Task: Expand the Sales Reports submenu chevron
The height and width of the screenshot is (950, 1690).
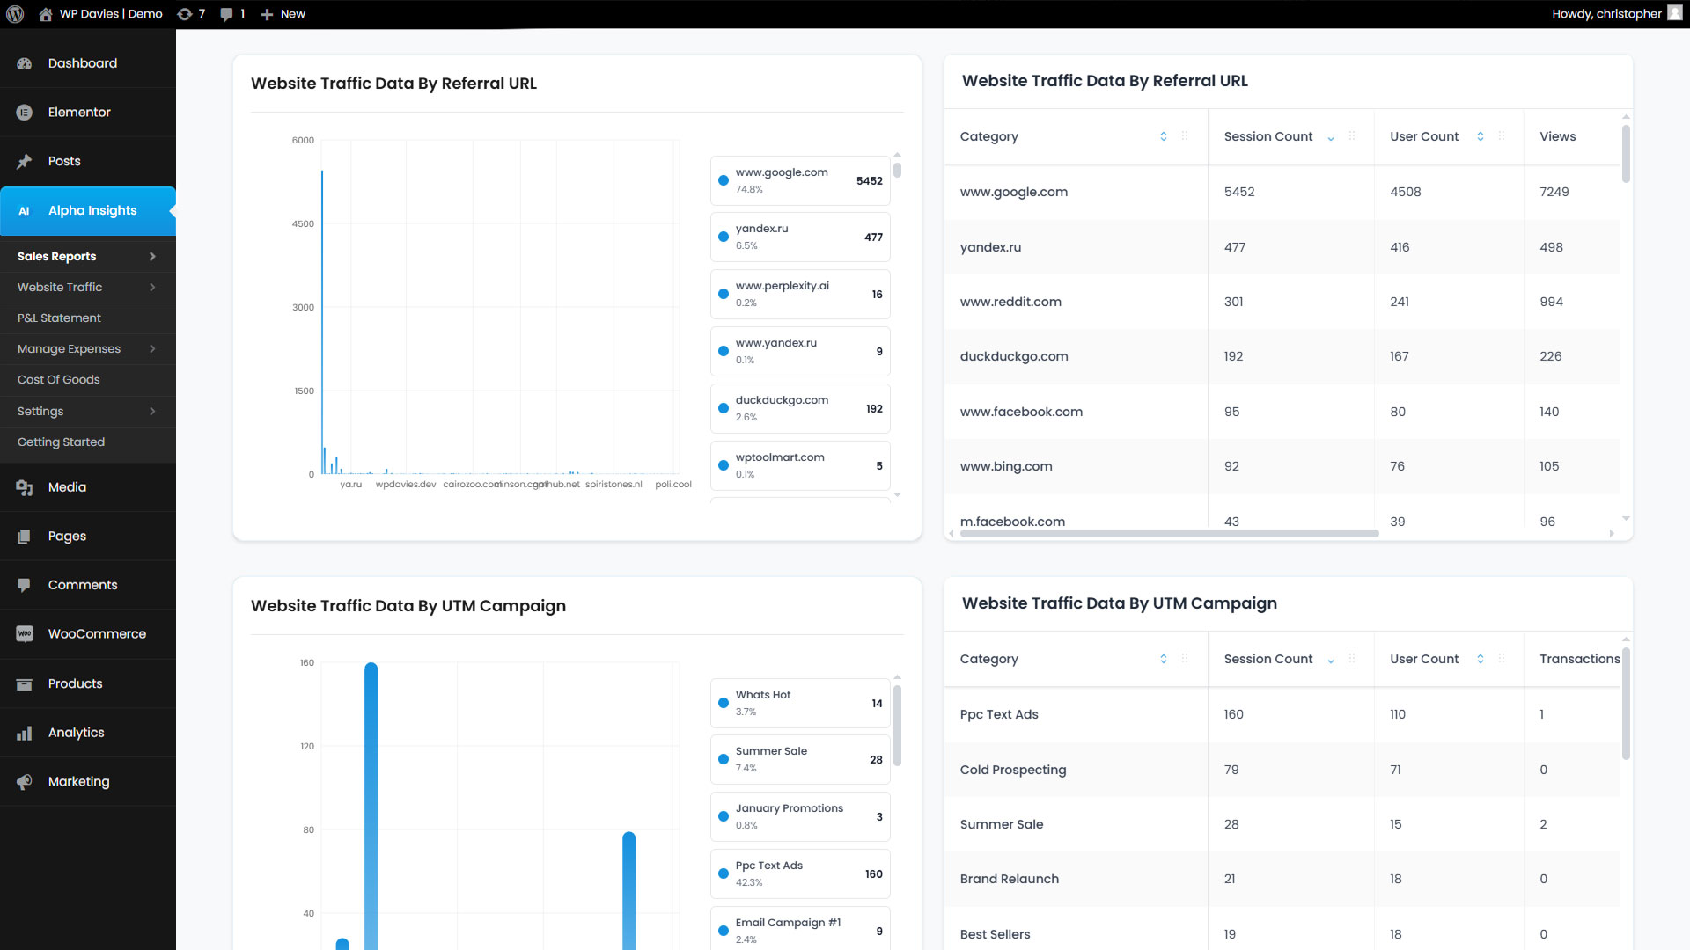Action: pos(152,257)
